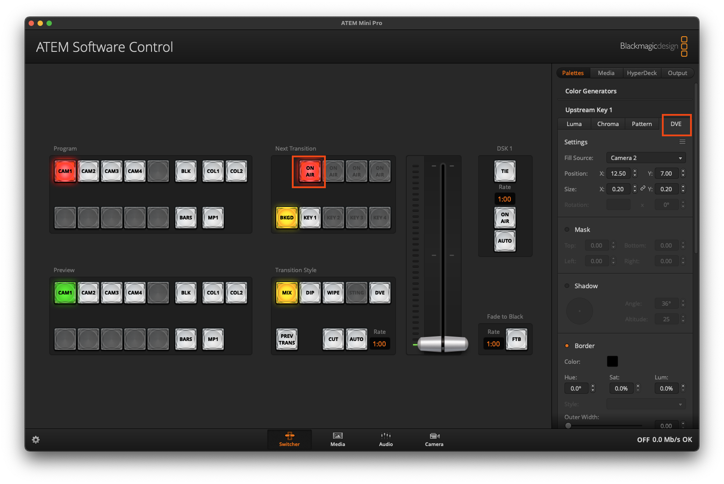The height and width of the screenshot is (484, 724).
Task: Open the Settings panel menu icon
Action: [x=682, y=142]
